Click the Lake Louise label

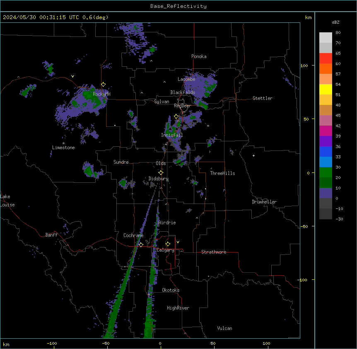[7, 201]
